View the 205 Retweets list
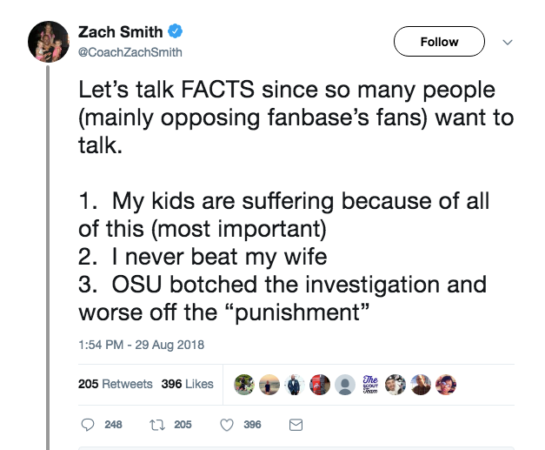 coord(116,384)
